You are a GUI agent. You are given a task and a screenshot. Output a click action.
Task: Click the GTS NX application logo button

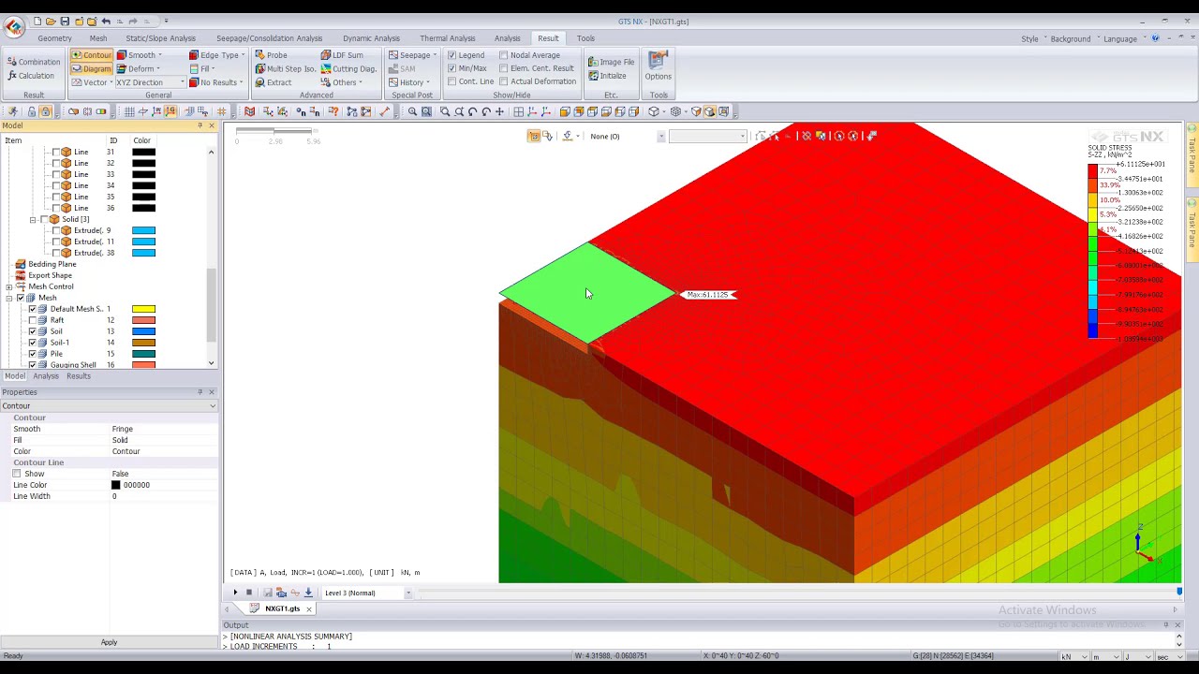(14, 26)
